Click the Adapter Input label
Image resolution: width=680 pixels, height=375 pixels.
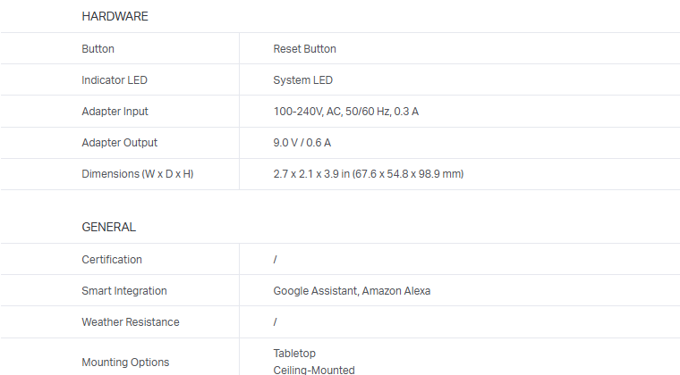coord(115,112)
